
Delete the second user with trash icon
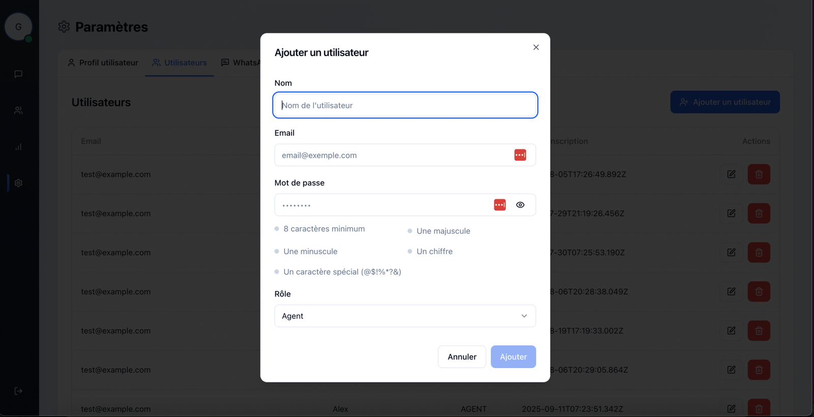click(x=759, y=213)
